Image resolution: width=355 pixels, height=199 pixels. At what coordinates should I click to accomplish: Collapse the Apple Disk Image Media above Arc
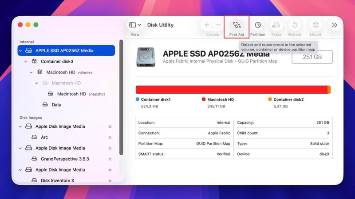click(x=20, y=126)
